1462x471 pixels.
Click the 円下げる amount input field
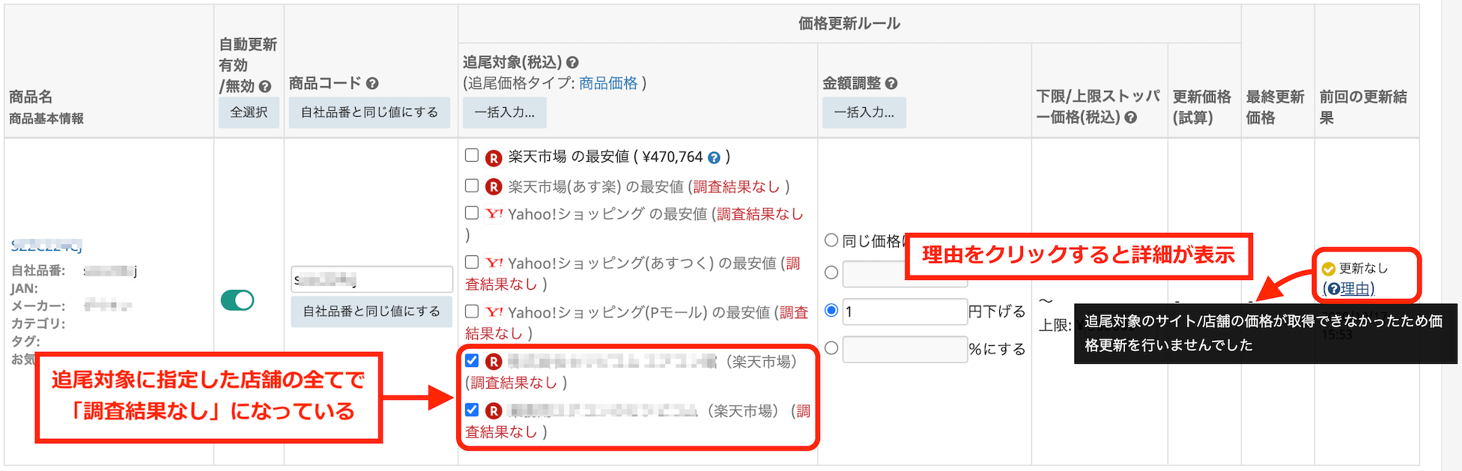pos(905,311)
